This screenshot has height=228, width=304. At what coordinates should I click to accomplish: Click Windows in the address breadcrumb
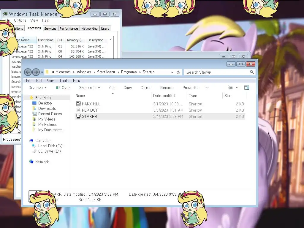[84, 72]
